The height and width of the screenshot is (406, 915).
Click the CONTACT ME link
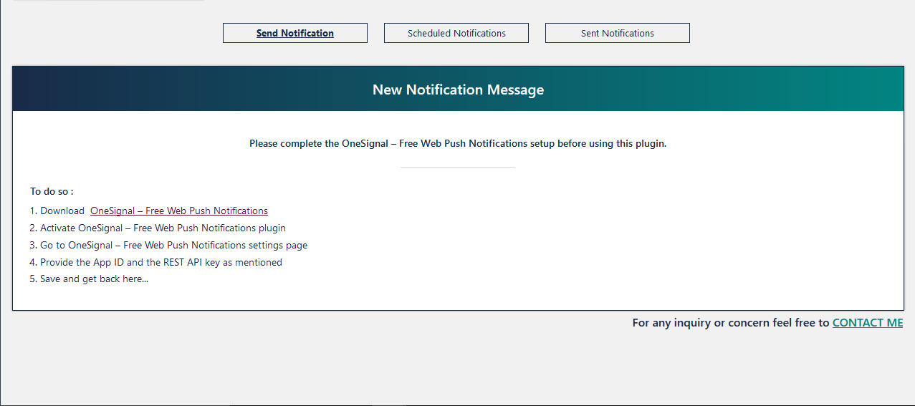pos(868,323)
